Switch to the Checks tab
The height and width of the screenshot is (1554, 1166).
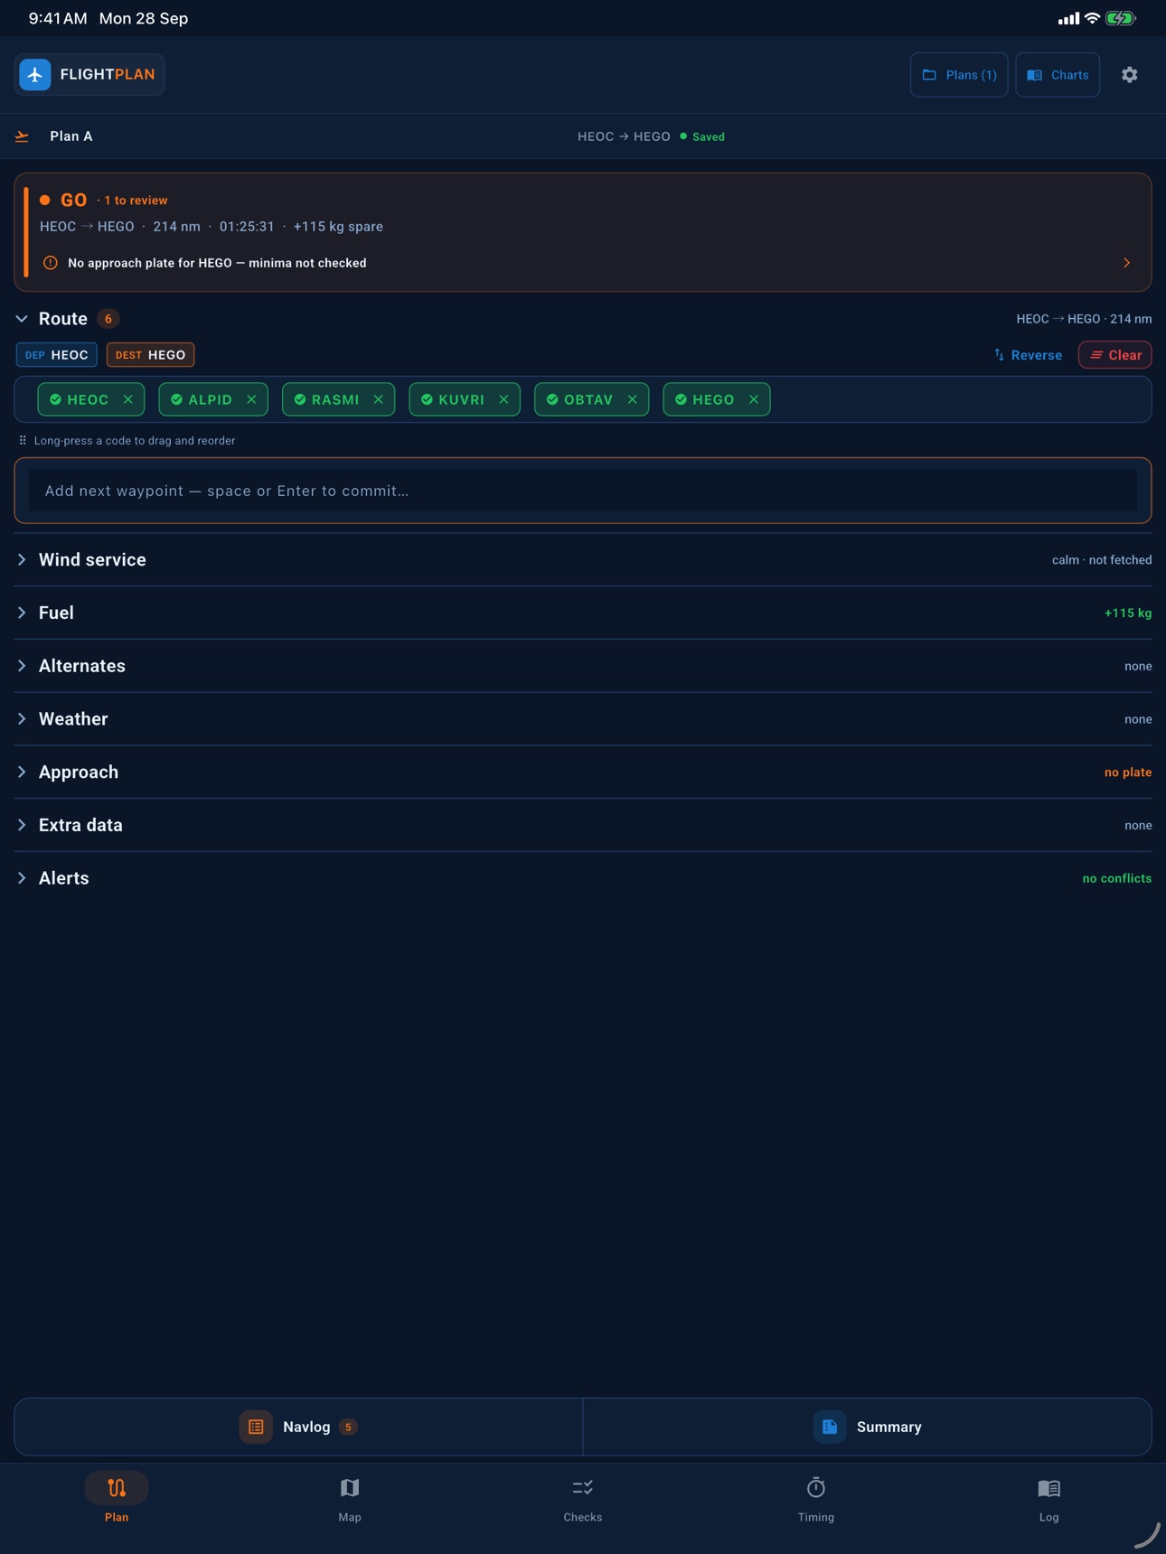point(583,1498)
